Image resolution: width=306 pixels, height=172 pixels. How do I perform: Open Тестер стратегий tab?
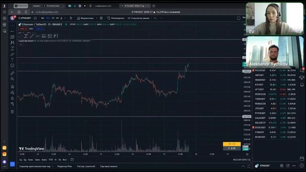point(86,166)
